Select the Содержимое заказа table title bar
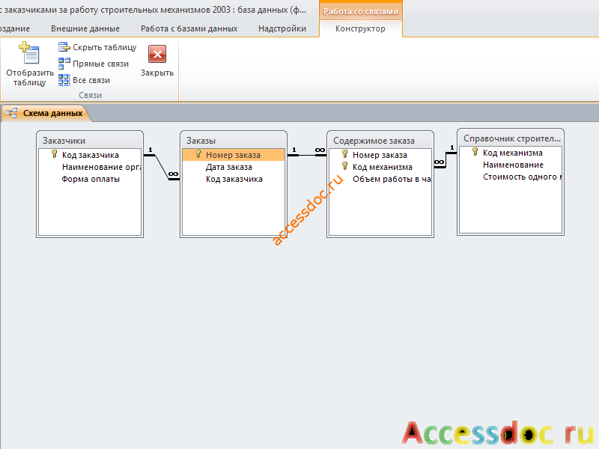Viewport: 599px width, 449px height. click(380, 141)
